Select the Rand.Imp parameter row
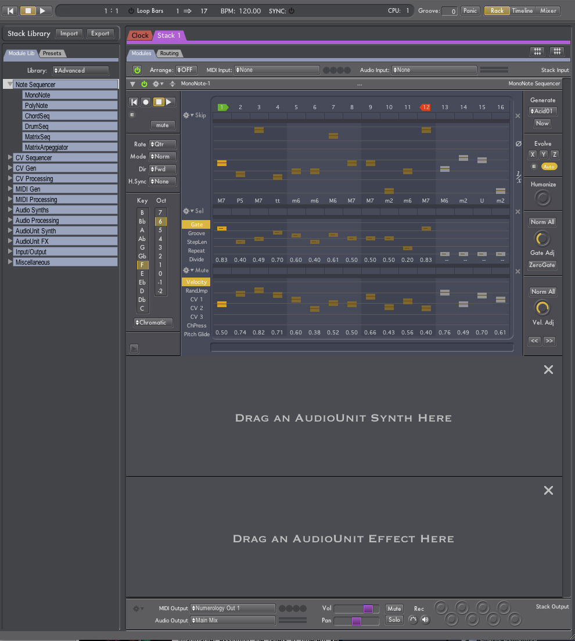The image size is (575, 641). 196,291
